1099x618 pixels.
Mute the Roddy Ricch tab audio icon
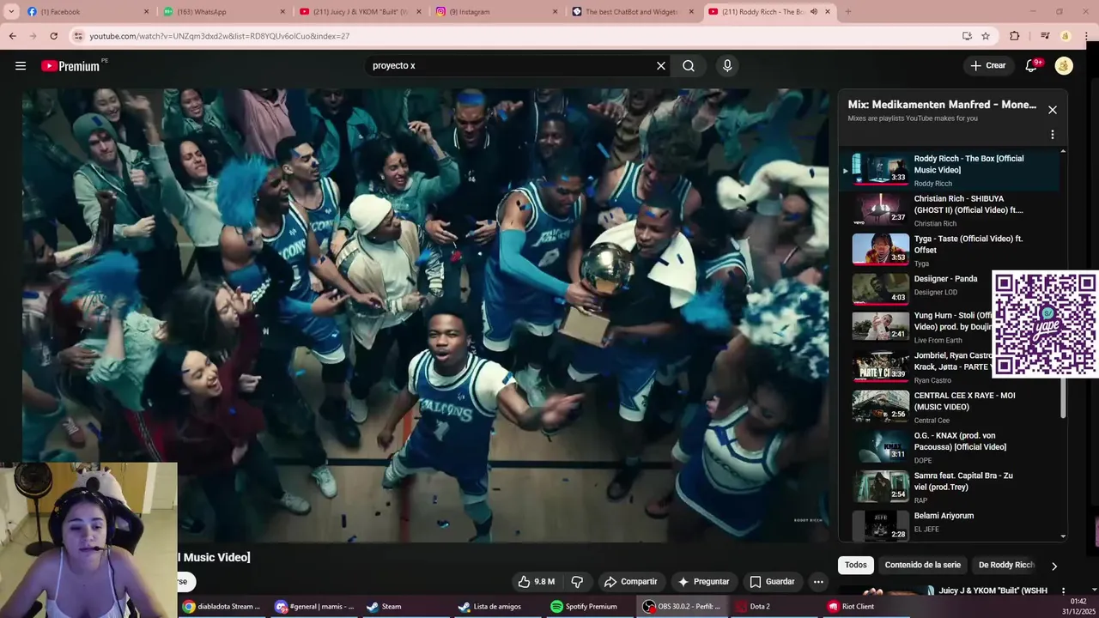tap(813, 12)
